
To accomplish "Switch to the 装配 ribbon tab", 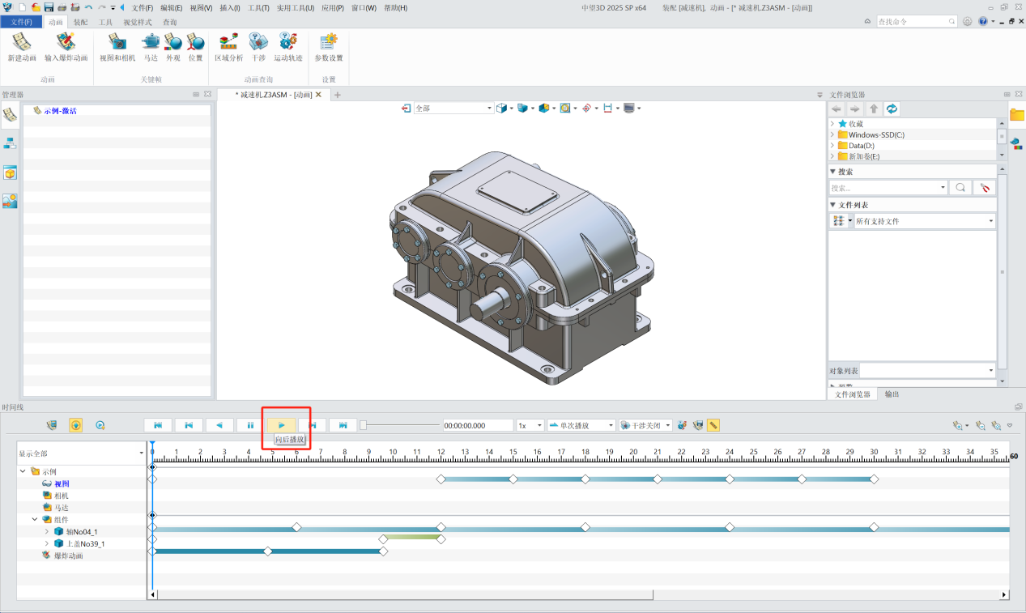I will (81, 23).
